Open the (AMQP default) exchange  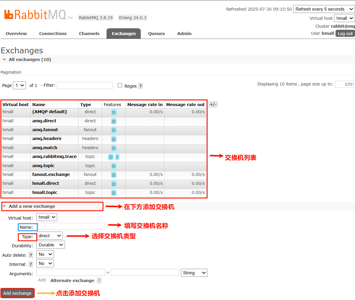(50, 112)
